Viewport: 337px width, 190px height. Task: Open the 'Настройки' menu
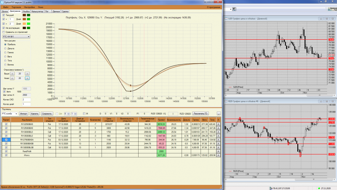tap(29, 7)
